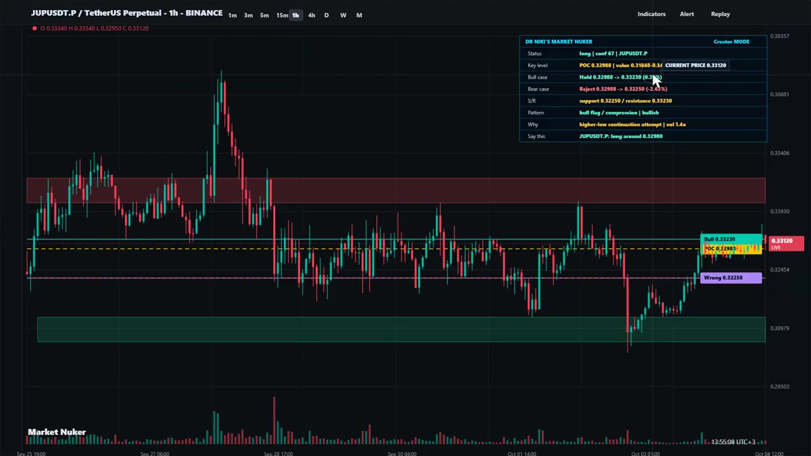Set the chart to Daily (D) timeframe
This screenshot has width=811, height=456.
pyautogui.click(x=326, y=15)
